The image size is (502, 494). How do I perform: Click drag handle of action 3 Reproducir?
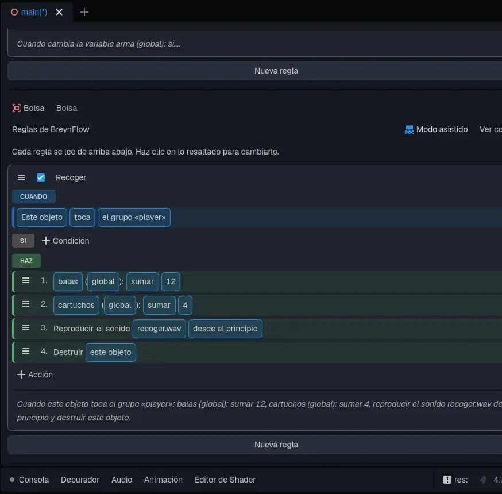point(26,328)
